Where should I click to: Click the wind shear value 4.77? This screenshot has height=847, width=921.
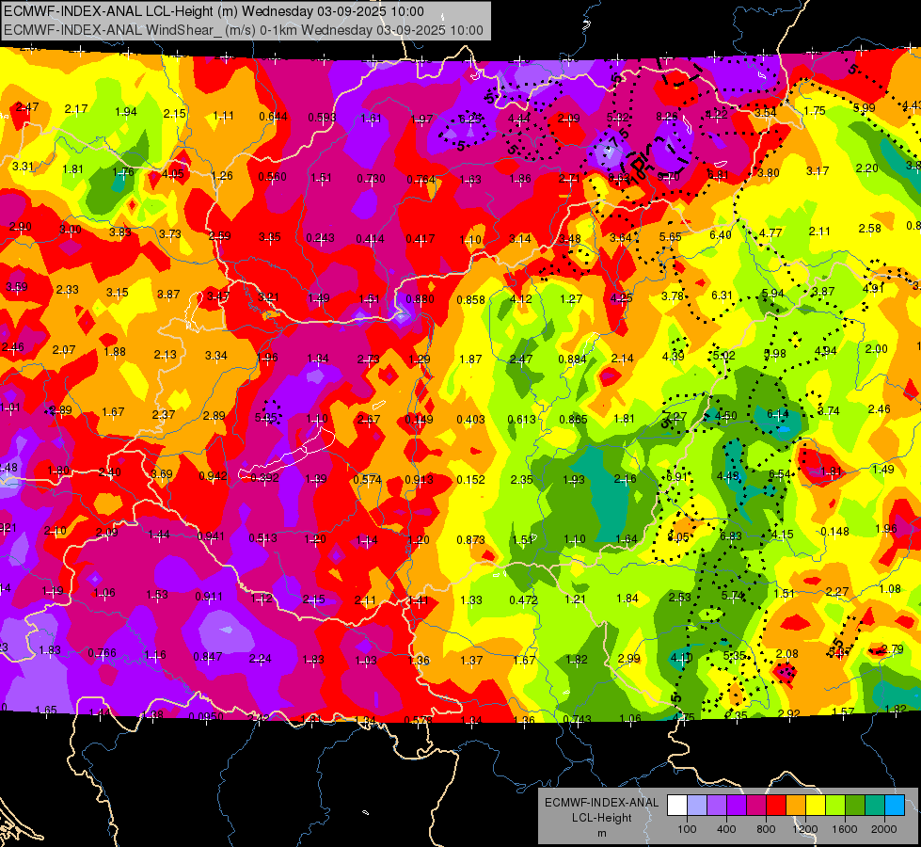[770, 232]
